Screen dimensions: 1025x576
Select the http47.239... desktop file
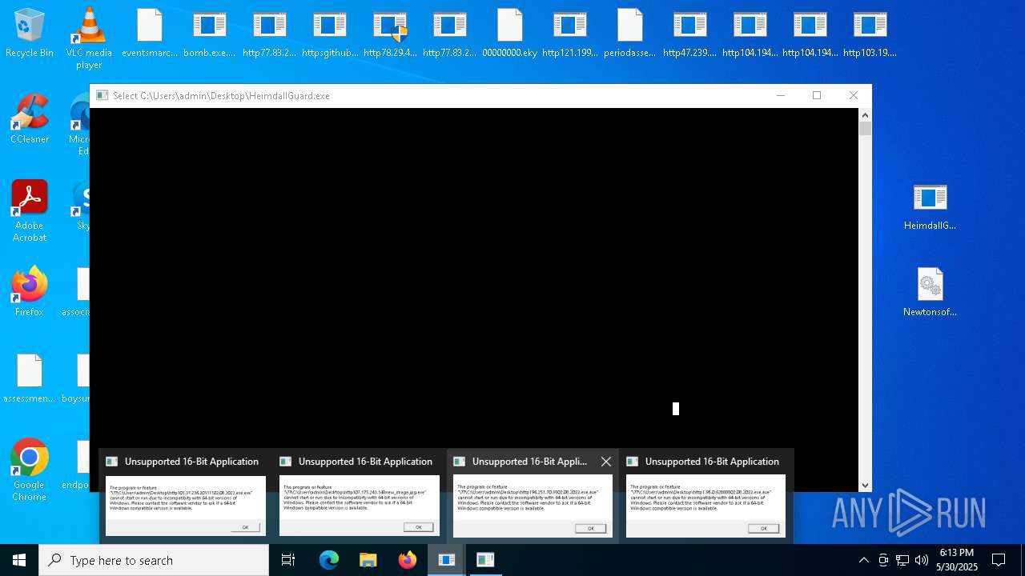(690, 33)
